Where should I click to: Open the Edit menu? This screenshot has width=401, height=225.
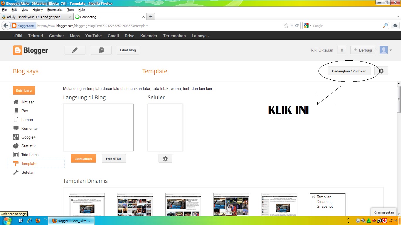14,10
